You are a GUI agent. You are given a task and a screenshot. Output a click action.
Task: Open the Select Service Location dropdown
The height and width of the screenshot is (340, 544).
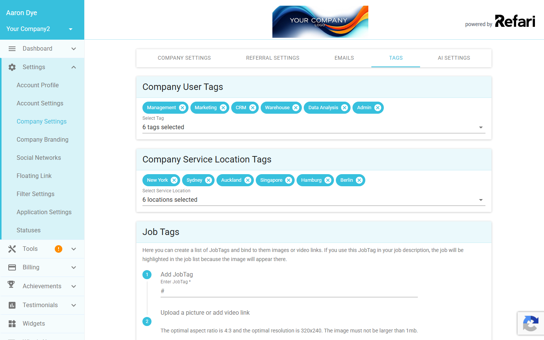click(x=314, y=200)
